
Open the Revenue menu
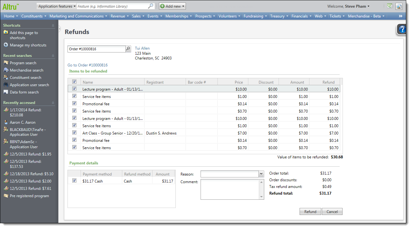click(x=119, y=16)
